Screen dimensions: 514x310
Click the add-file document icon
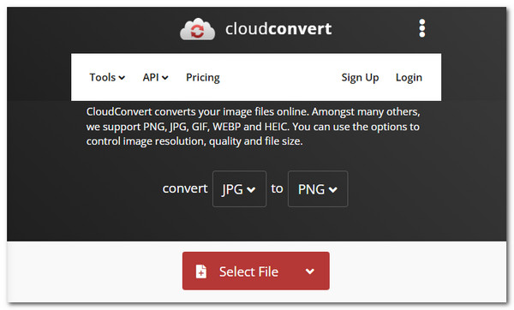pos(201,271)
